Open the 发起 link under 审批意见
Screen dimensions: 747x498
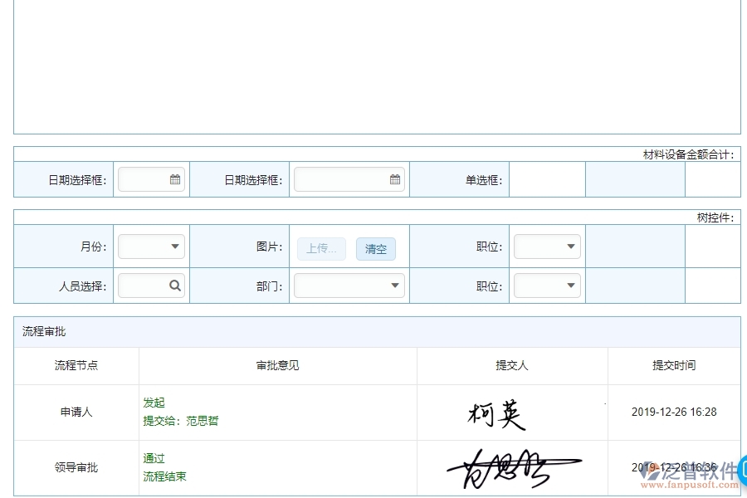154,403
